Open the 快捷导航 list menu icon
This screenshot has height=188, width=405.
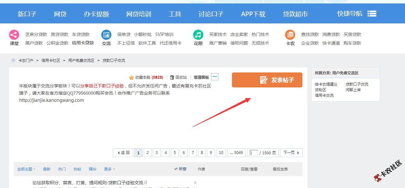(372, 14)
